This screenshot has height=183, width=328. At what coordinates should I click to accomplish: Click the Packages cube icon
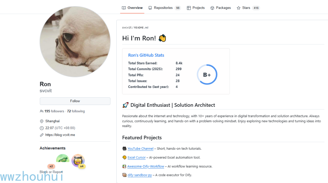(212, 8)
